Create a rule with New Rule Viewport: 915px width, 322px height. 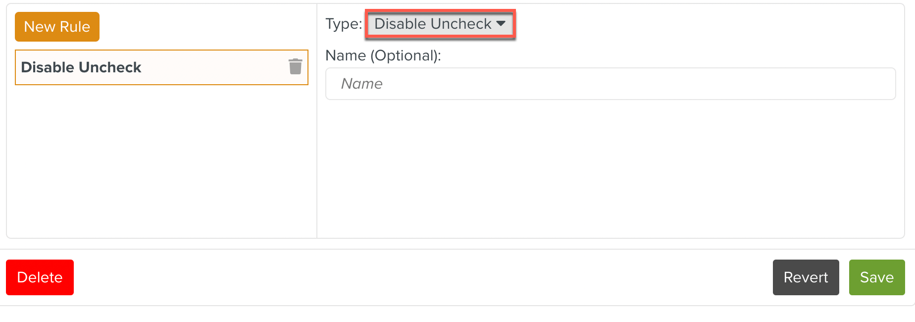pyautogui.click(x=57, y=27)
